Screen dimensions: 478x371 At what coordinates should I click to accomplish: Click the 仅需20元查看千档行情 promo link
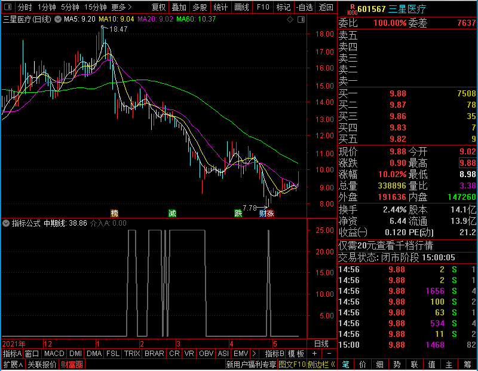(x=385, y=245)
